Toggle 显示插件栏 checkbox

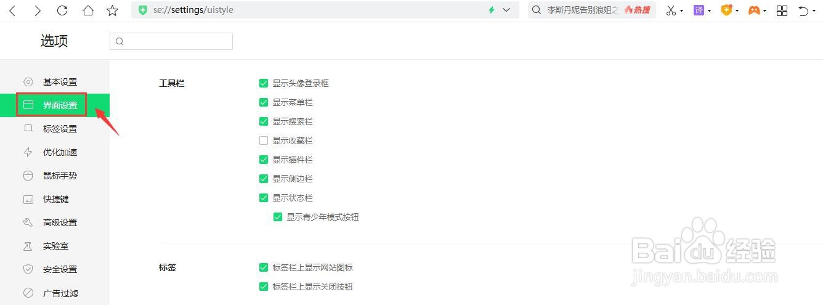(264, 160)
